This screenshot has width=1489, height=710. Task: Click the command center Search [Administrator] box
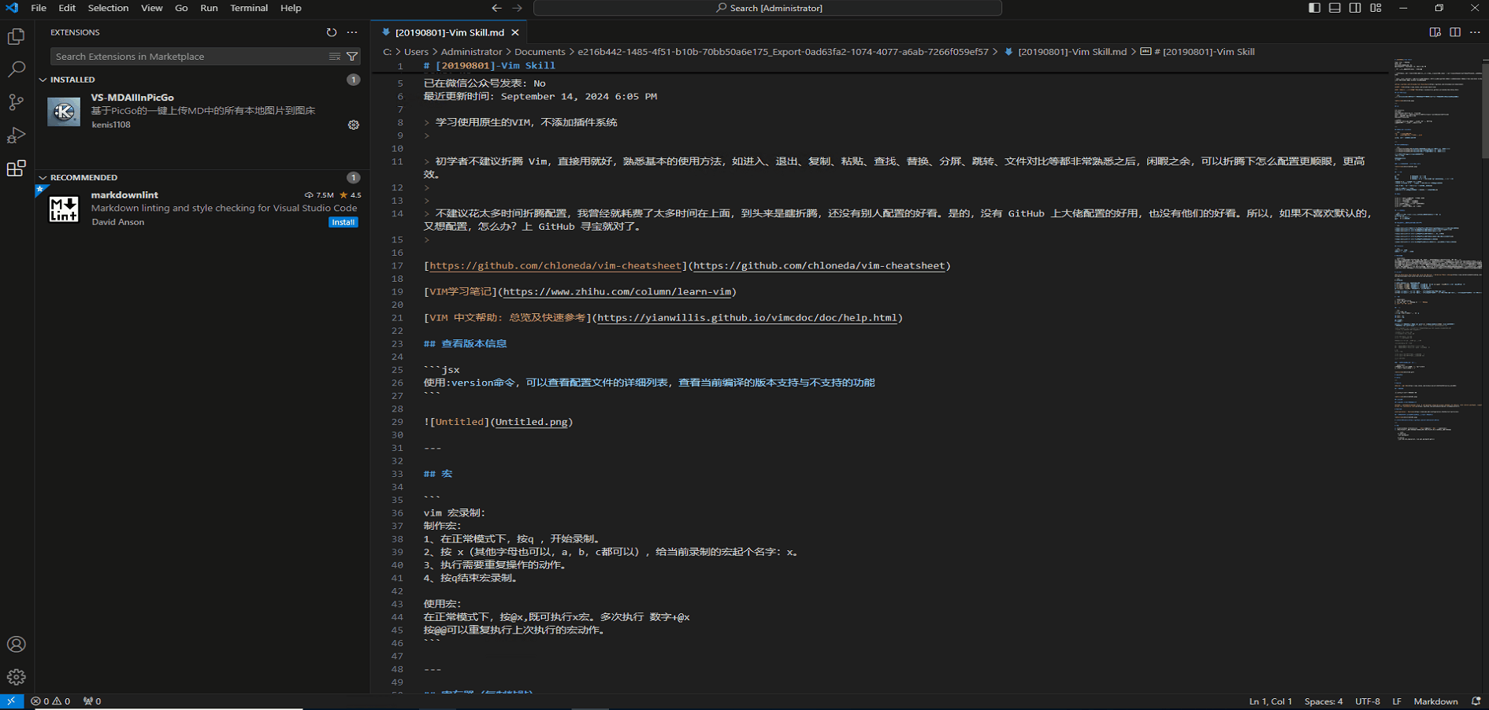point(768,8)
